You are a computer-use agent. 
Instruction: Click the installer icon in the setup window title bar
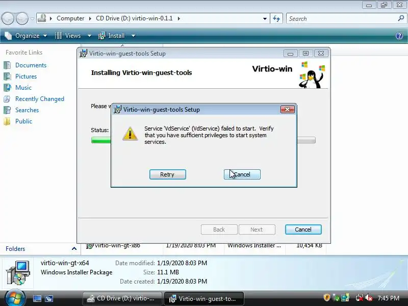(83, 54)
